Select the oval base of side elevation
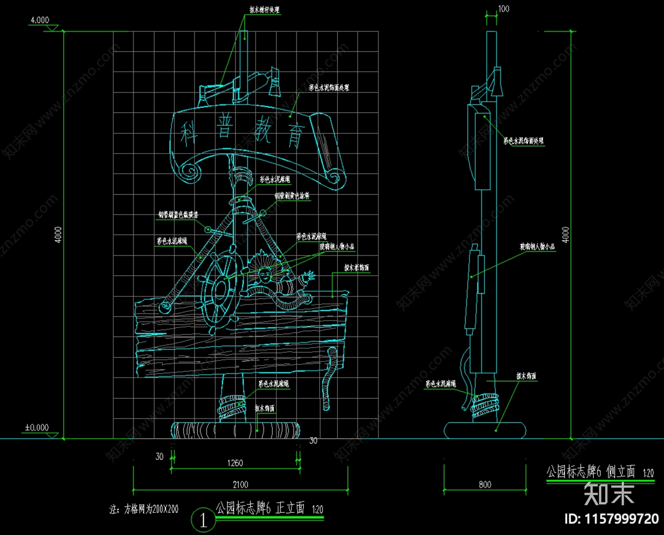Image resolution: width=664 pixels, height=535 pixels. 485,430
